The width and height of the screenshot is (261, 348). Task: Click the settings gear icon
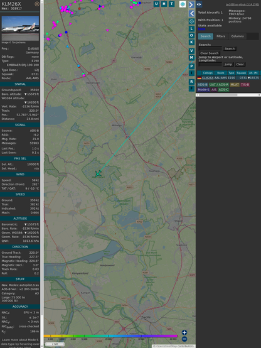coord(191,21)
